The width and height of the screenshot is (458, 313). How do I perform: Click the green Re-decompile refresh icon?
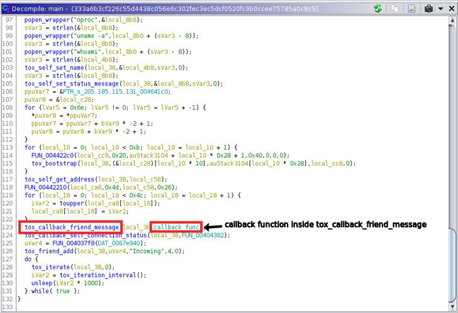pos(377,9)
